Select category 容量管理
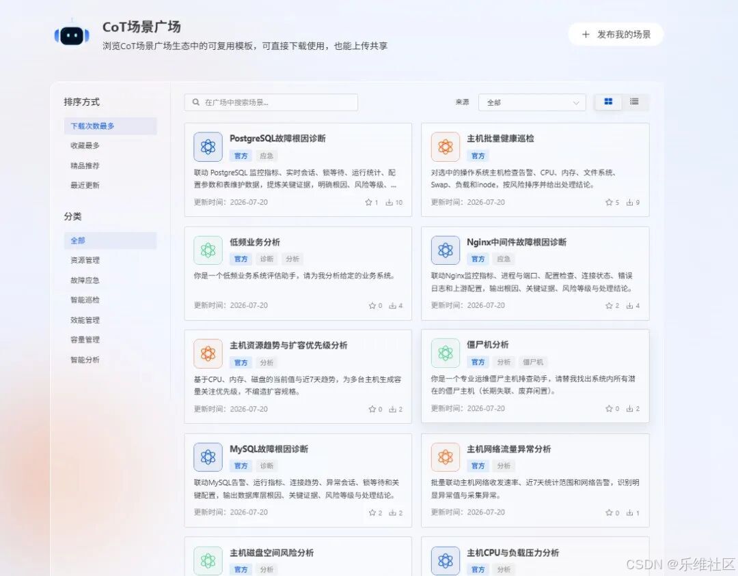The height and width of the screenshot is (576, 738). click(x=85, y=340)
